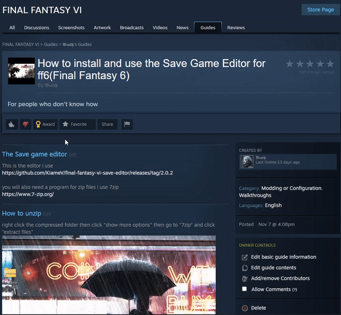Click the Add/remove Contributors icon
The width and height of the screenshot is (341, 315).
244,279
